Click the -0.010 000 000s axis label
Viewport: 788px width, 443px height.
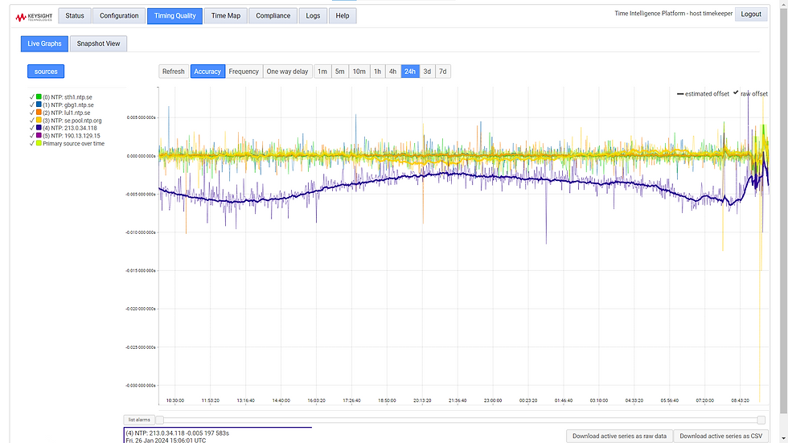[x=141, y=232]
